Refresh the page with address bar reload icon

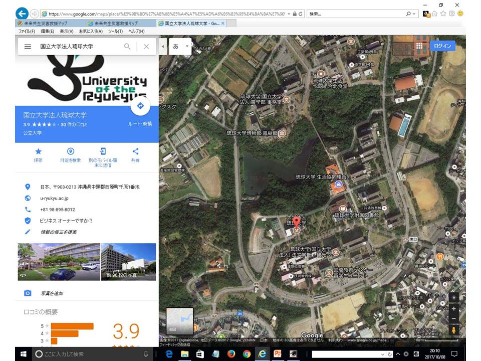coord(300,14)
